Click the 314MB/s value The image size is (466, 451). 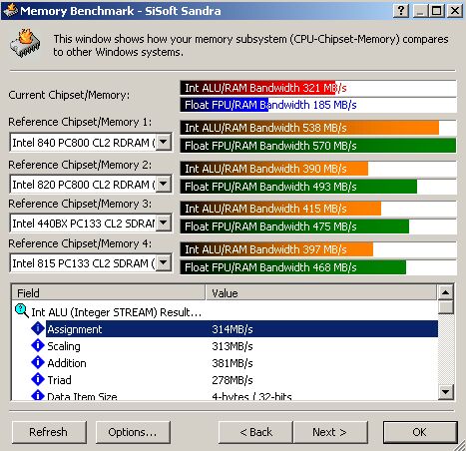(233, 329)
